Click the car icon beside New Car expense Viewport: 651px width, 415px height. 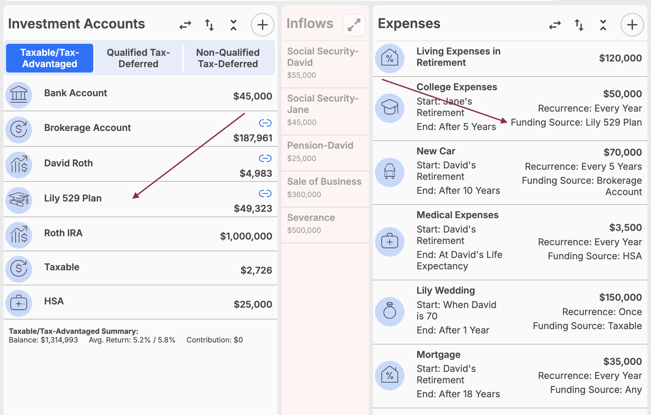[390, 172]
